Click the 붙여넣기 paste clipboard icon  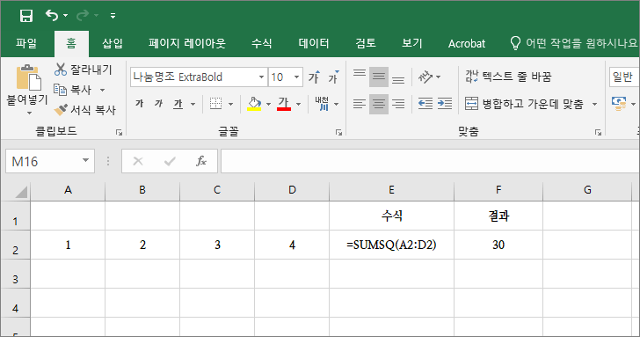coord(28,77)
